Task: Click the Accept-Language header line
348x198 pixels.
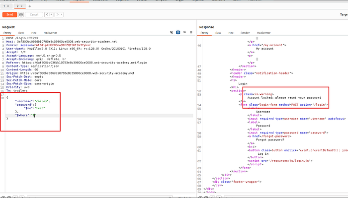Action: (x=33, y=56)
